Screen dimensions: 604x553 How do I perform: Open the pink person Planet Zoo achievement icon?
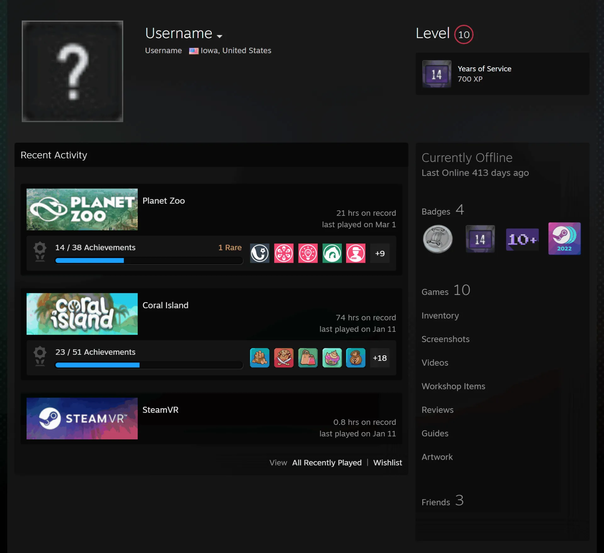tap(356, 253)
